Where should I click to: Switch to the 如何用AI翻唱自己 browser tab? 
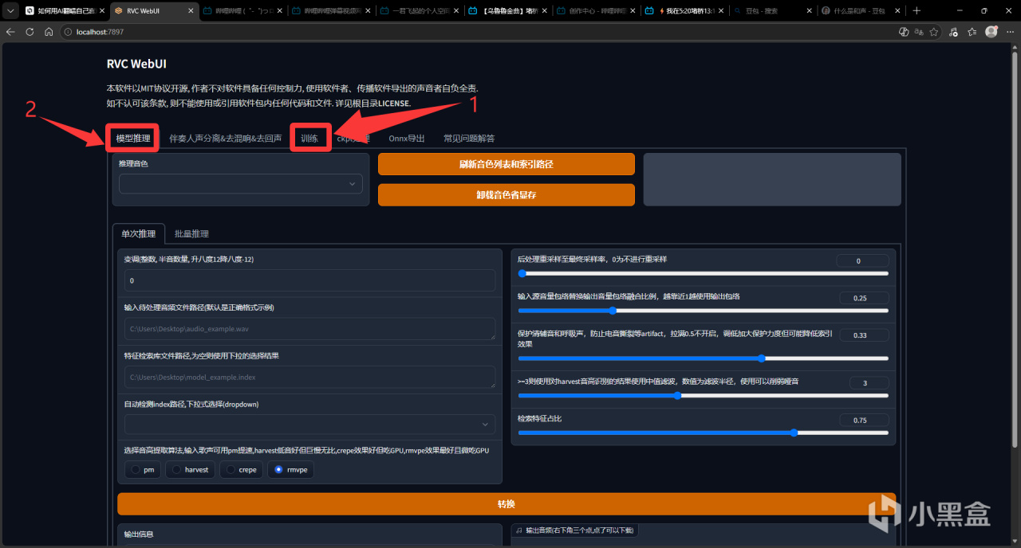point(63,11)
